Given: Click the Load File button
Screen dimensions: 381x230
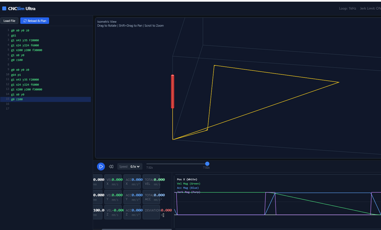Looking at the screenshot, I should click(x=9, y=21).
